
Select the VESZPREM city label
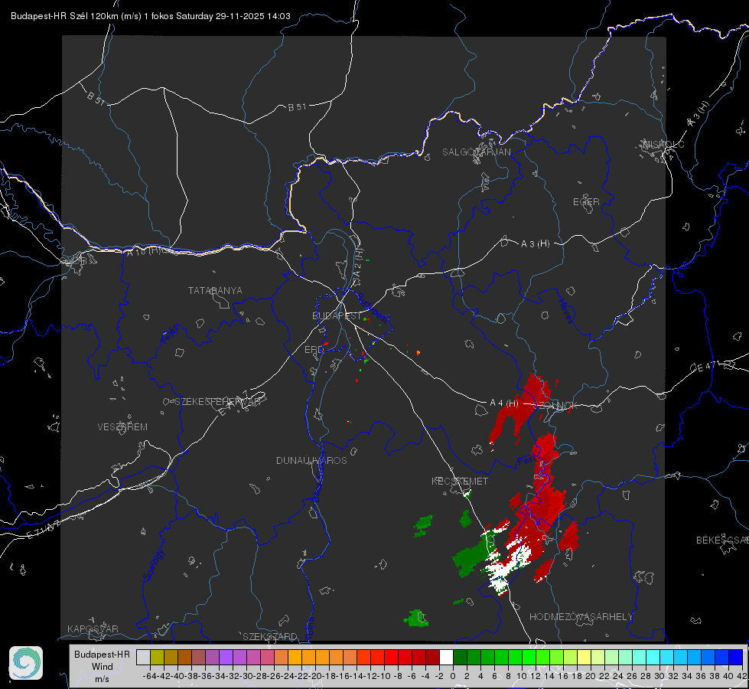pos(122,427)
